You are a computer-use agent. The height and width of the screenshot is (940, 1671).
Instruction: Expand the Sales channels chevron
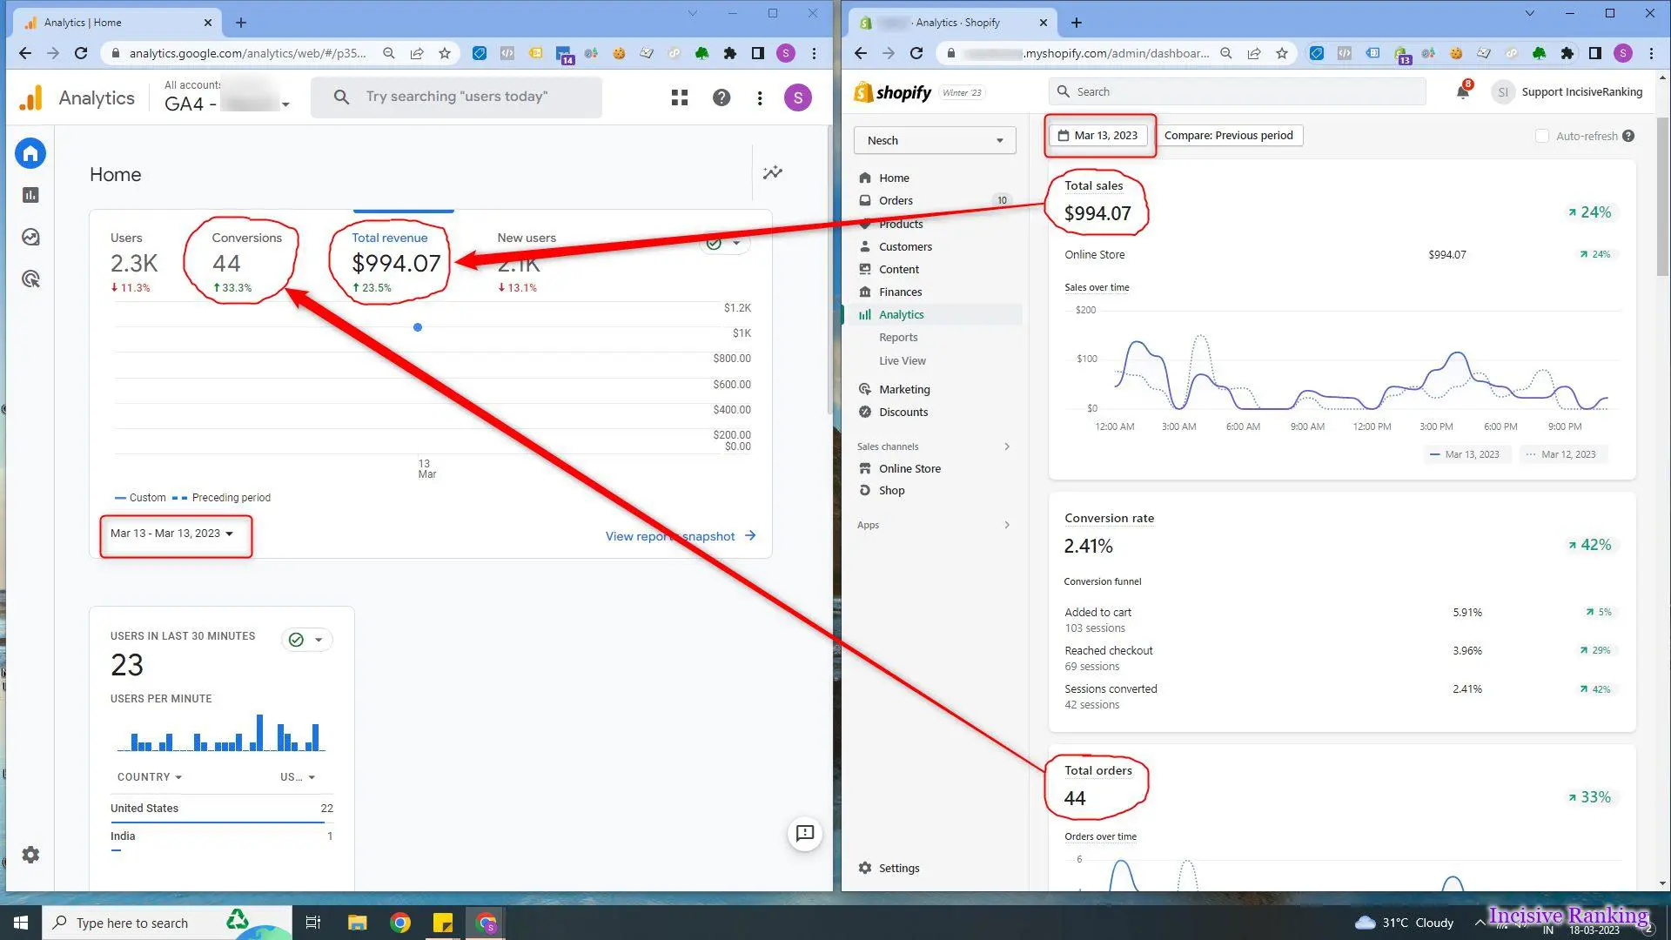point(1007,446)
